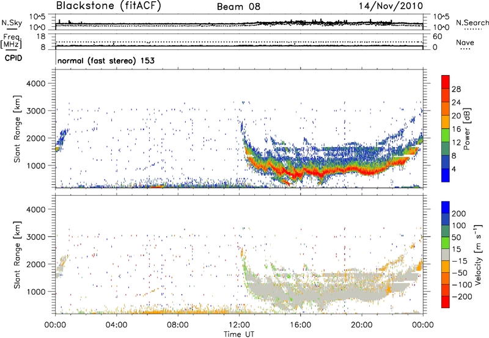489x338 pixels.
Task: Click the 20:00 time axis tick label
Action: [x=361, y=325]
